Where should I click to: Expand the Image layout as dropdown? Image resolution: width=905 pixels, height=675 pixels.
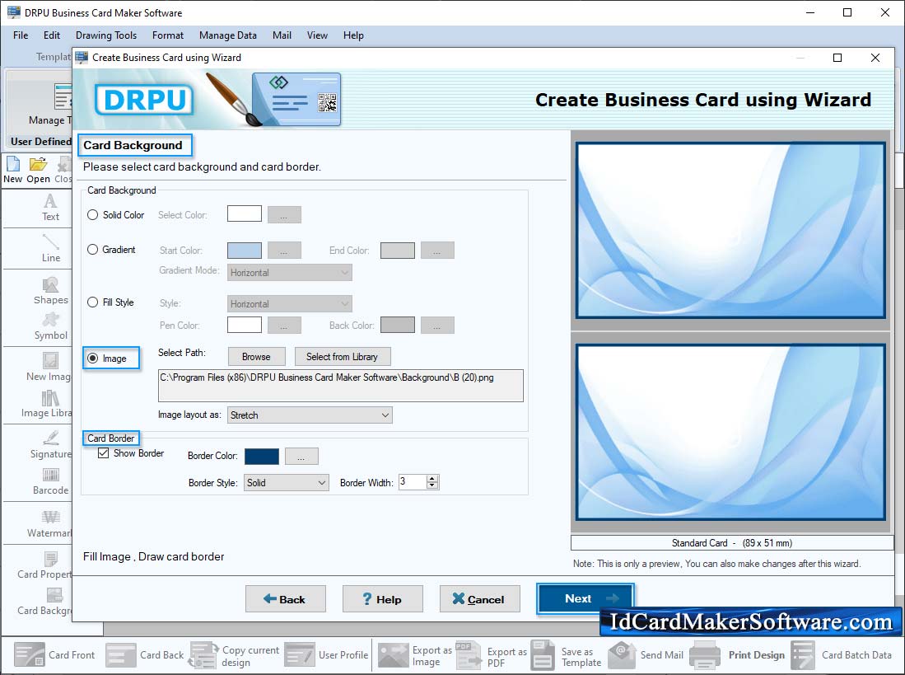click(310, 415)
